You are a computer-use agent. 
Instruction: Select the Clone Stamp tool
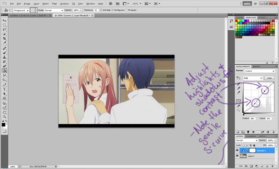5,57
